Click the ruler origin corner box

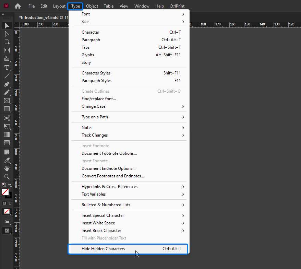pyautogui.click(x=17, y=25)
